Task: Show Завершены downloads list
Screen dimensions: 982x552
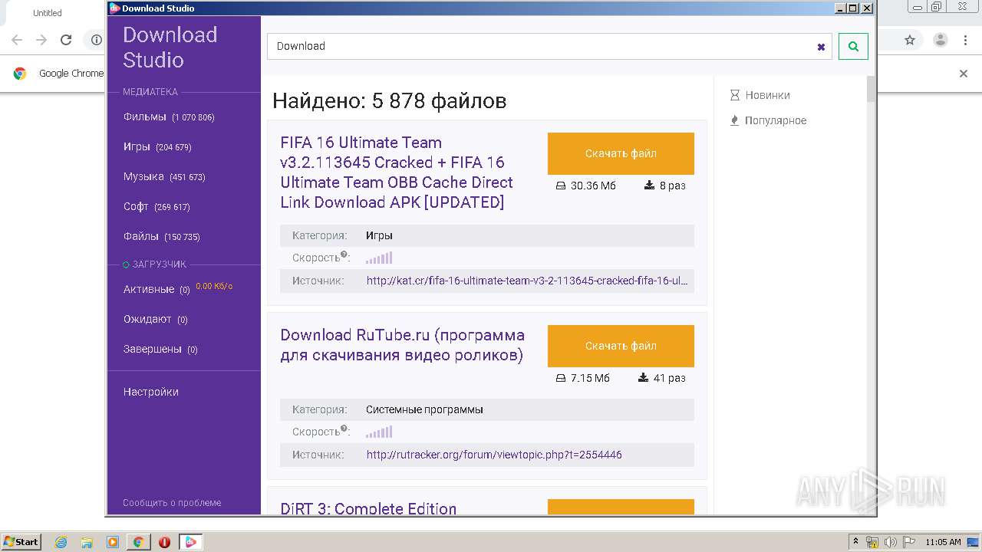Action: tap(160, 349)
